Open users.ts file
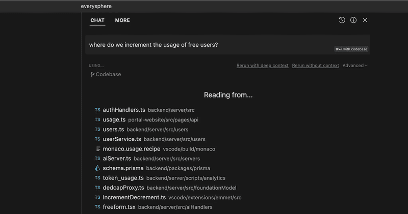This screenshot has width=408, height=214. [113, 129]
